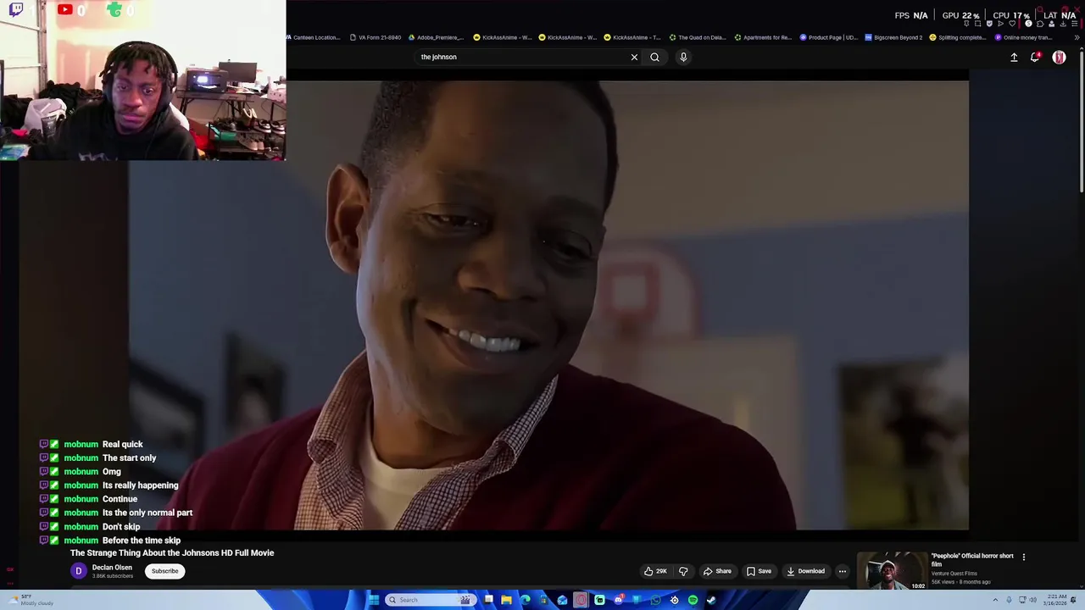Click the YouTube icon in stream overlay
The height and width of the screenshot is (610, 1085).
[x=64, y=10]
